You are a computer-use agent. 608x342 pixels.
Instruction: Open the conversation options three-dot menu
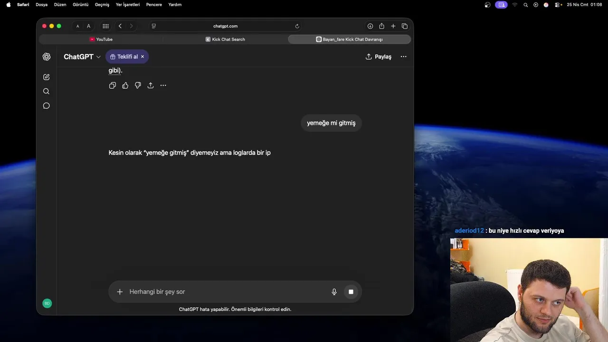[x=403, y=57]
